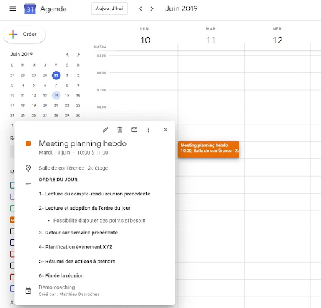The height and width of the screenshot is (308, 321).
Task: Uncheck the orange checked calendar checkbox
Action: click(x=13, y=219)
